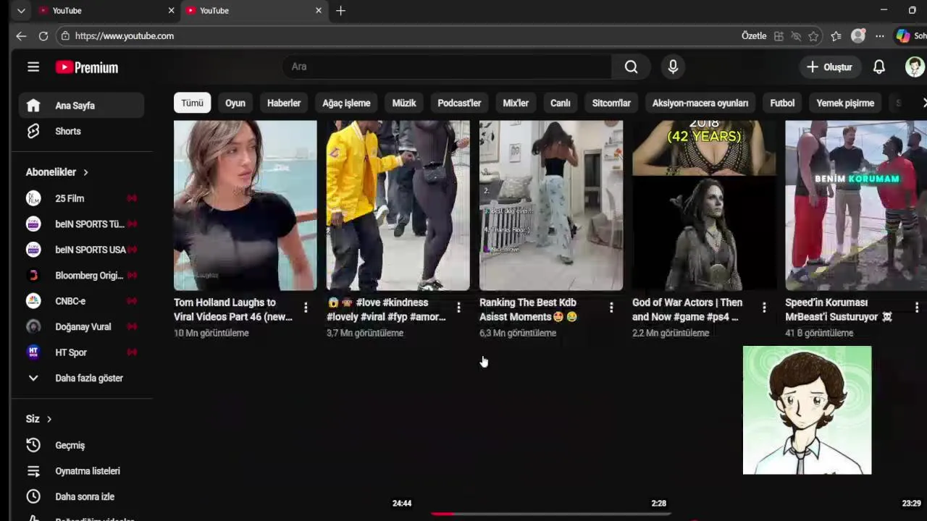The image size is (927, 521).
Task: Open Daha sonra izle in the sidebar
Action: pos(81,496)
